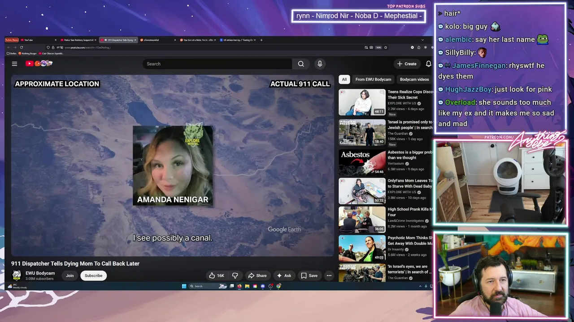Start voice search with microphone icon
Screen dimensions: 574x322
tap(320, 64)
